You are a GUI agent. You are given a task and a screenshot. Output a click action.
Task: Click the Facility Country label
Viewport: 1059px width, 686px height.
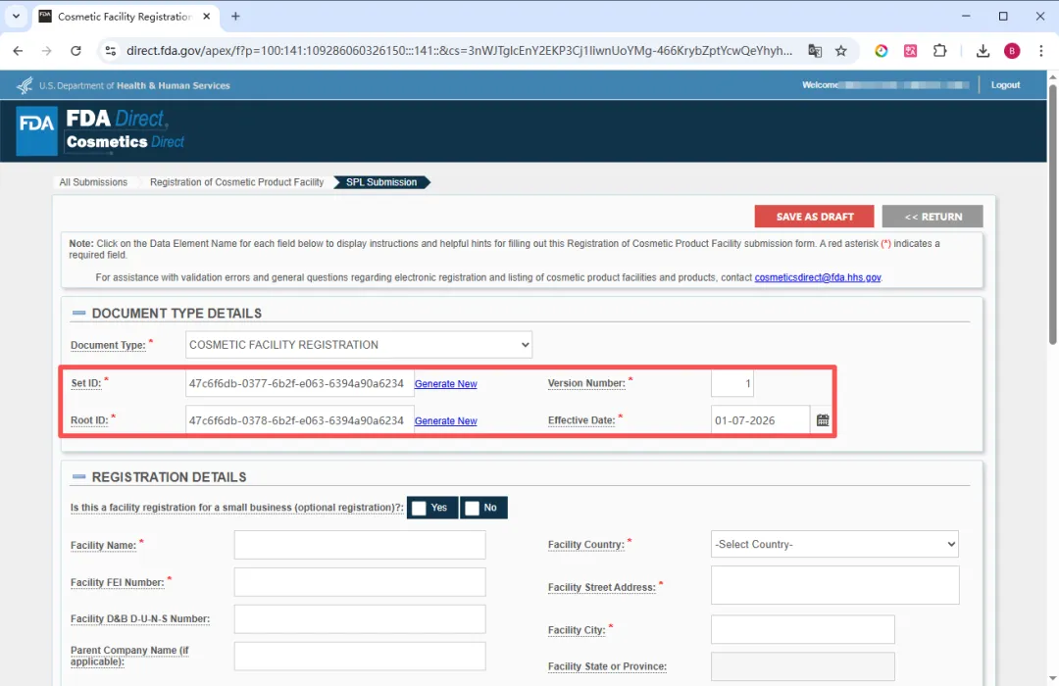tap(586, 544)
